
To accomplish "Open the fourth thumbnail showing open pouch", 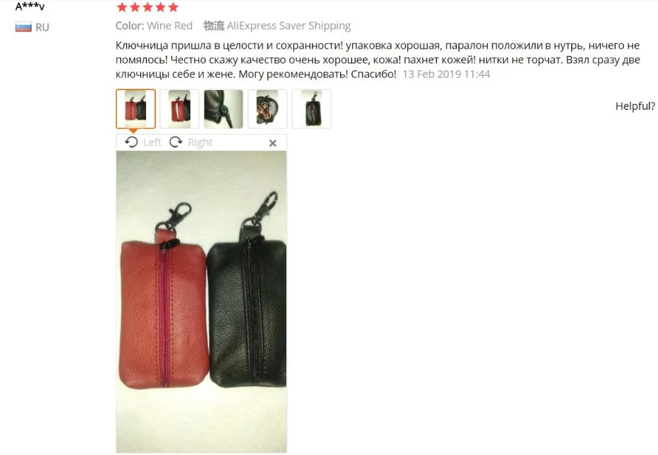I will click(x=267, y=108).
